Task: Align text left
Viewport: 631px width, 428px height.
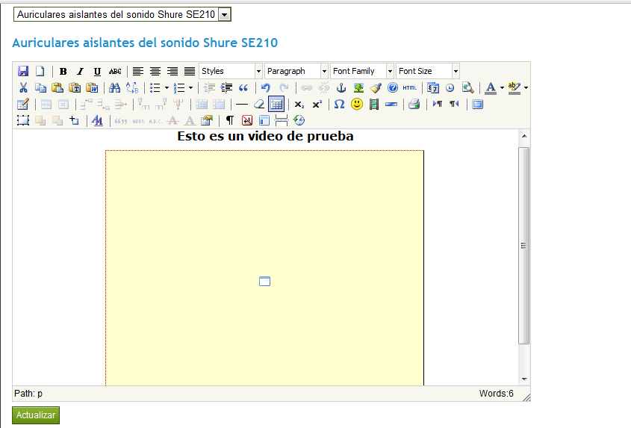Action: [x=138, y=71]
